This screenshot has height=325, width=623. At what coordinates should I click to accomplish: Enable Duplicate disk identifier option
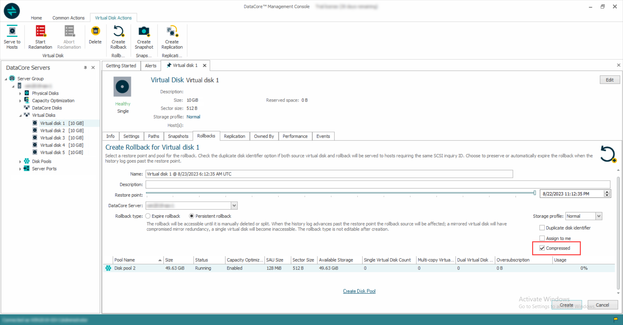542,228
